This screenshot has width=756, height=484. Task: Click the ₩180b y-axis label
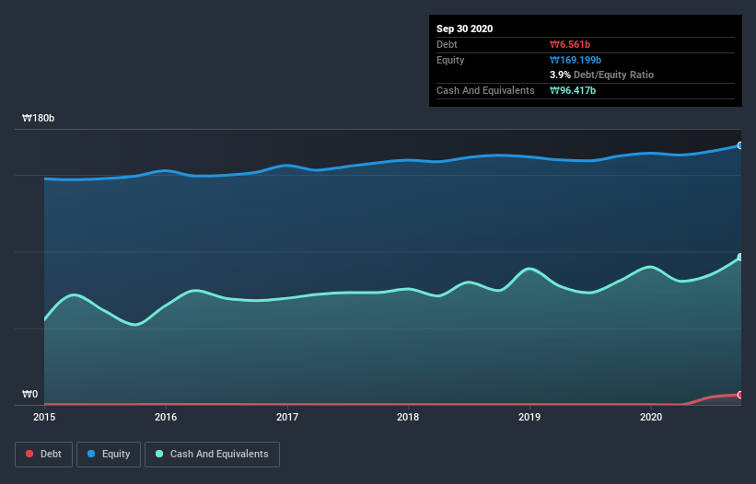coord(38,118)
